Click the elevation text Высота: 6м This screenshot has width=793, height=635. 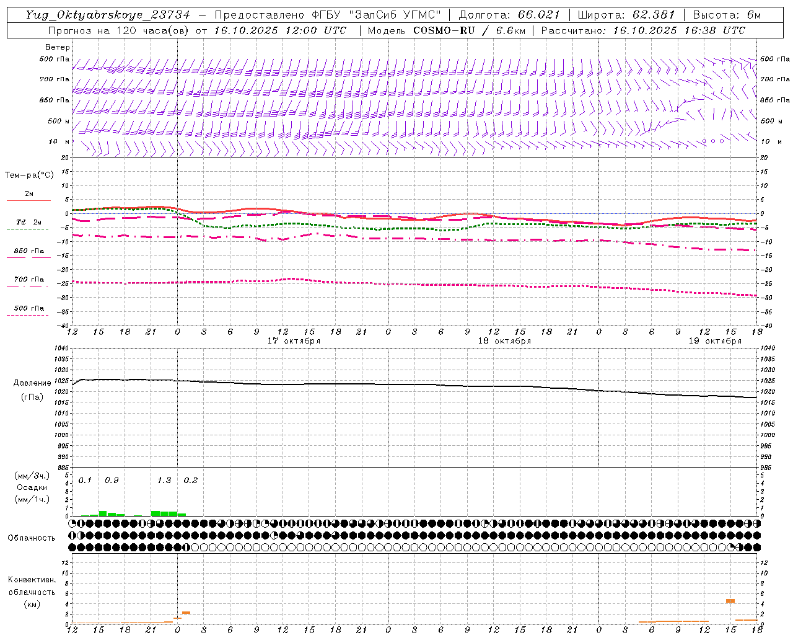click(726, 15)
